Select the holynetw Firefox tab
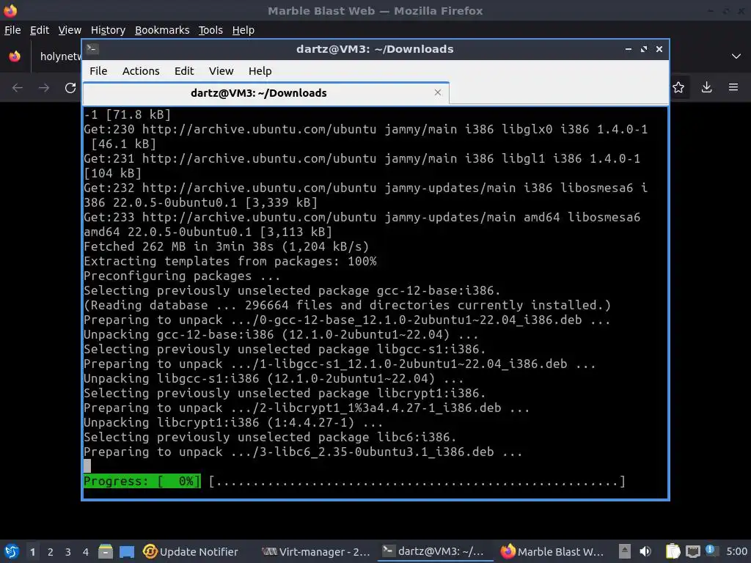This screenshot has width=751, height=563. [59, 56]
